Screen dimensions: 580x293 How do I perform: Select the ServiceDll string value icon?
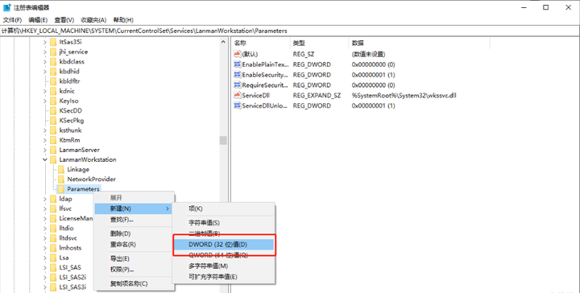[x=238, y=95]
